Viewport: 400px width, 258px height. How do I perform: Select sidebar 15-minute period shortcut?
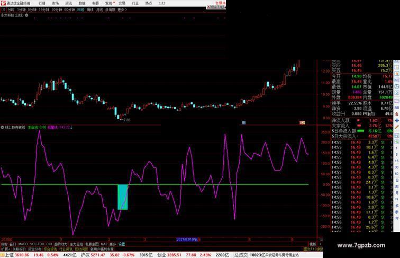397,161
